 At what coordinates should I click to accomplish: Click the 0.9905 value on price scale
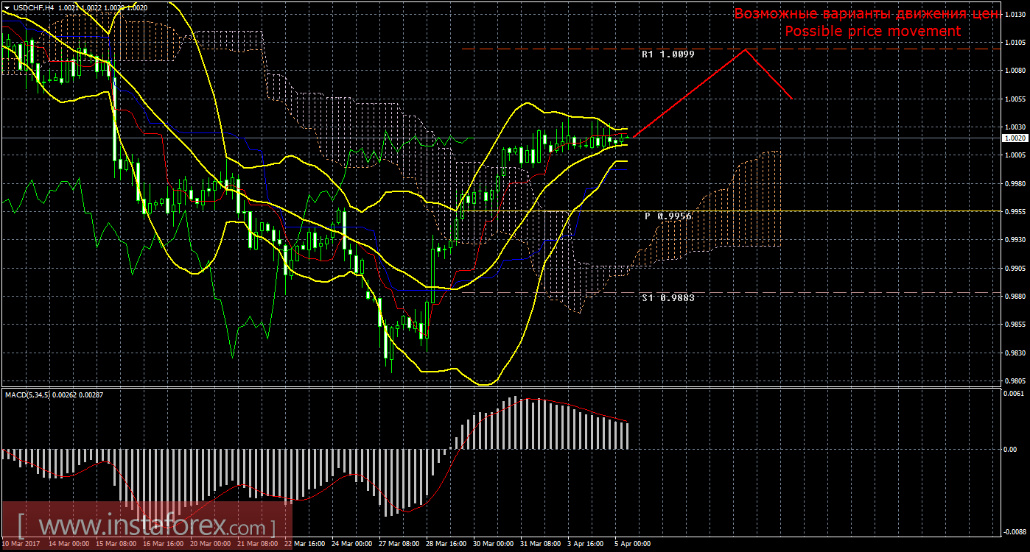pyautogui.click(x=1015, y=269)
